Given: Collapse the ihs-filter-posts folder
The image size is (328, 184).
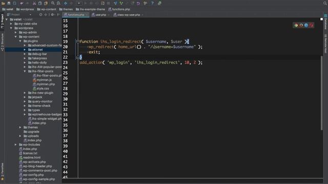Looking at the screenshot, I should [25, 71].
